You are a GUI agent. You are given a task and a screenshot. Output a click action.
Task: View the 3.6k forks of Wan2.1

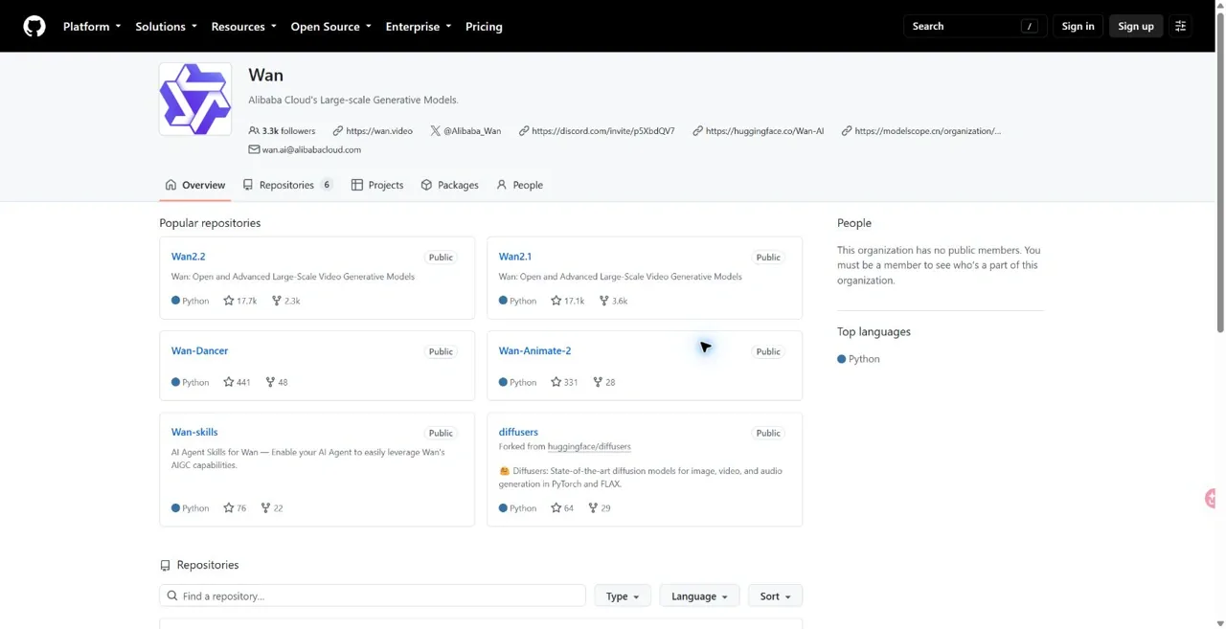click(613, 301)
